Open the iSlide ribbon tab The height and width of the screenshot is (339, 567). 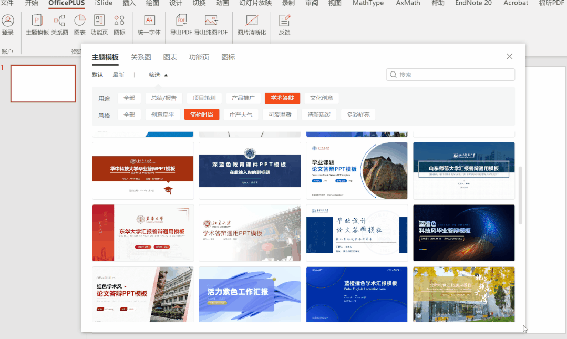pyautogui.click(x=104, y=3)
